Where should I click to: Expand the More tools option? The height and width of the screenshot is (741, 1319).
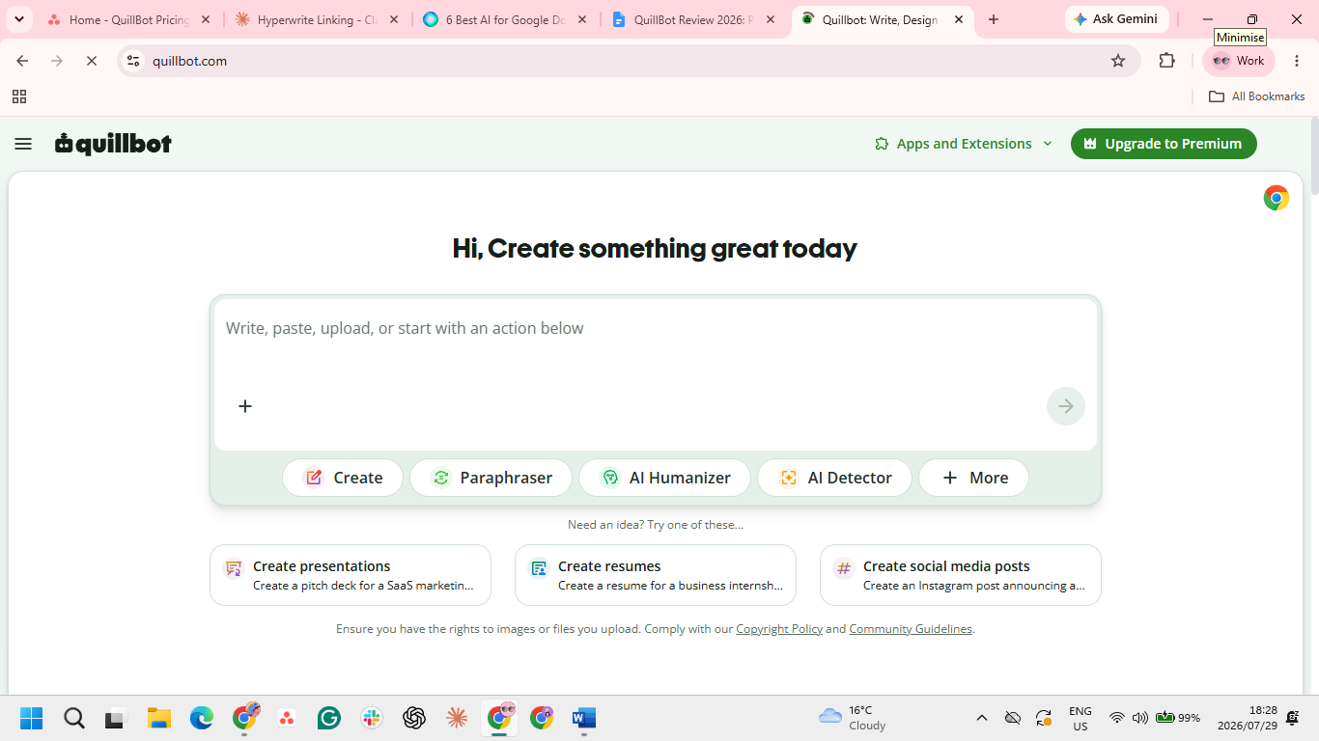(973, 478)
